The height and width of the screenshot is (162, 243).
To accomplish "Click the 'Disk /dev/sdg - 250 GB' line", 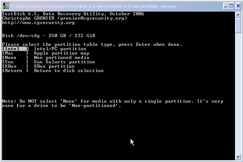I will click(x=49, y=36).
